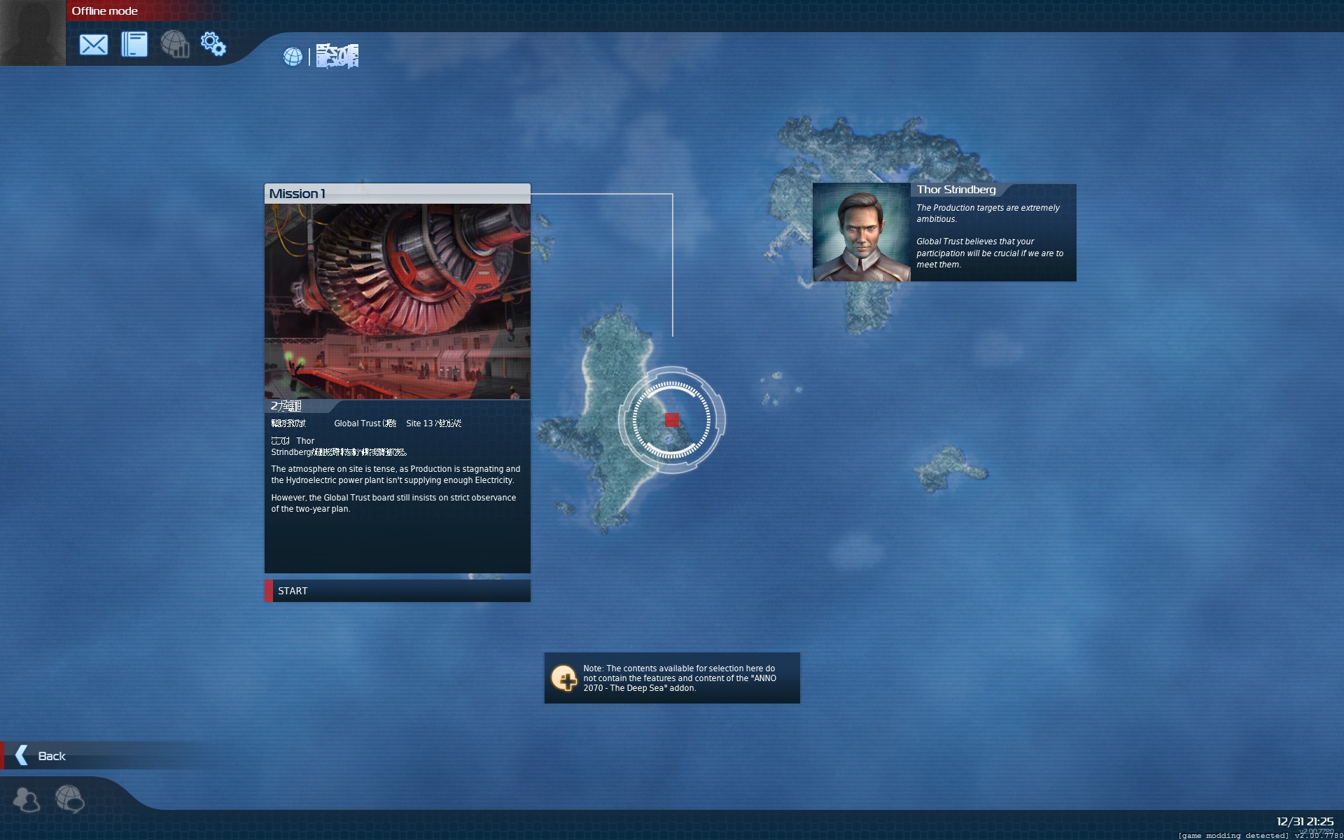Click the Mission 1 turbine artwork thumbnail
The width and height of the screenshot is (1344, 840).
pyautogui.click(x=398, y=302)
